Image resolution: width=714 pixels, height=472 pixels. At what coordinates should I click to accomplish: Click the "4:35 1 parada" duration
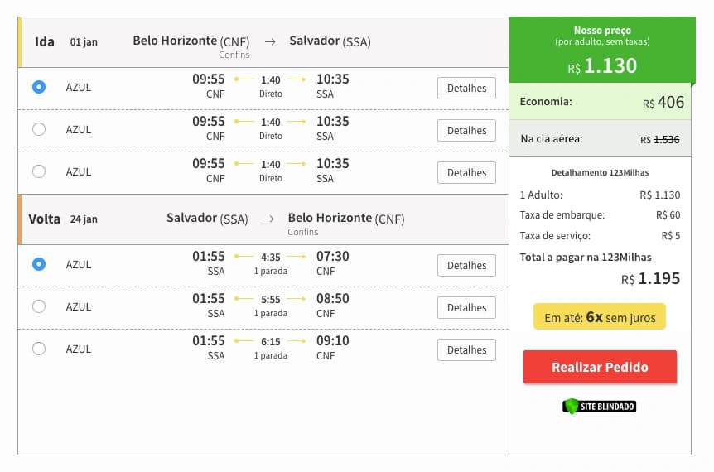pos(271,263)
